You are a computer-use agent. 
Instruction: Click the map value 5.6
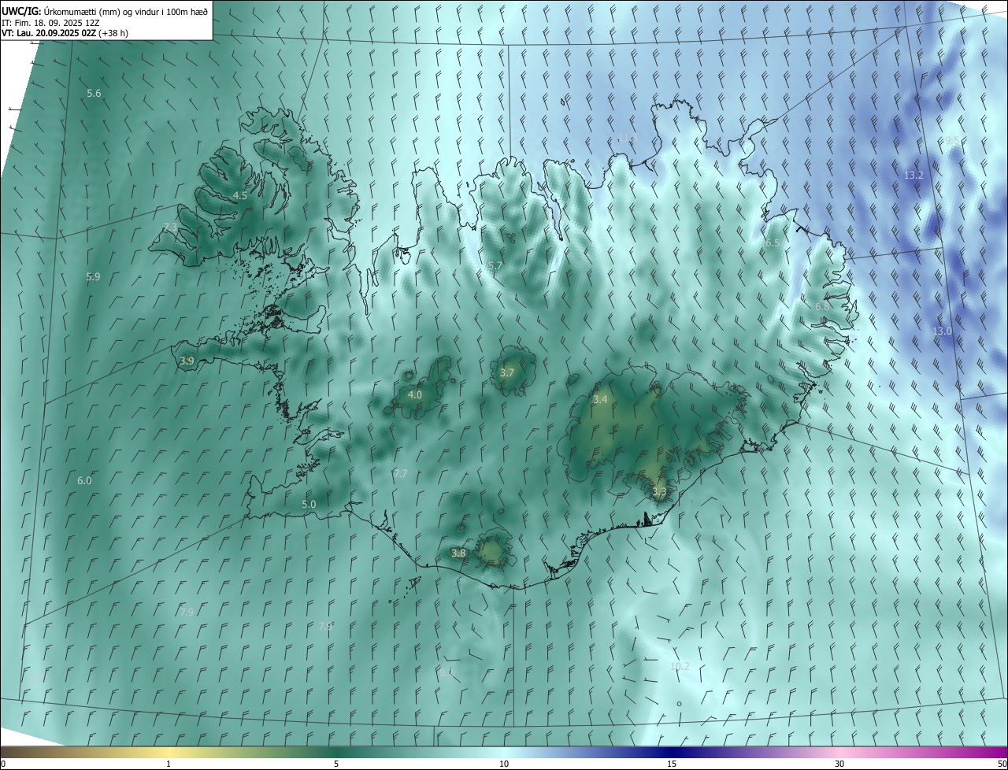click(x=94, y=94)
